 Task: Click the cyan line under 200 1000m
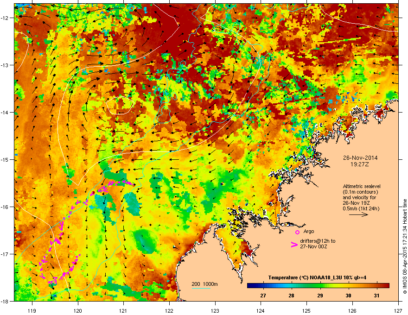click(x=201, y=289)
